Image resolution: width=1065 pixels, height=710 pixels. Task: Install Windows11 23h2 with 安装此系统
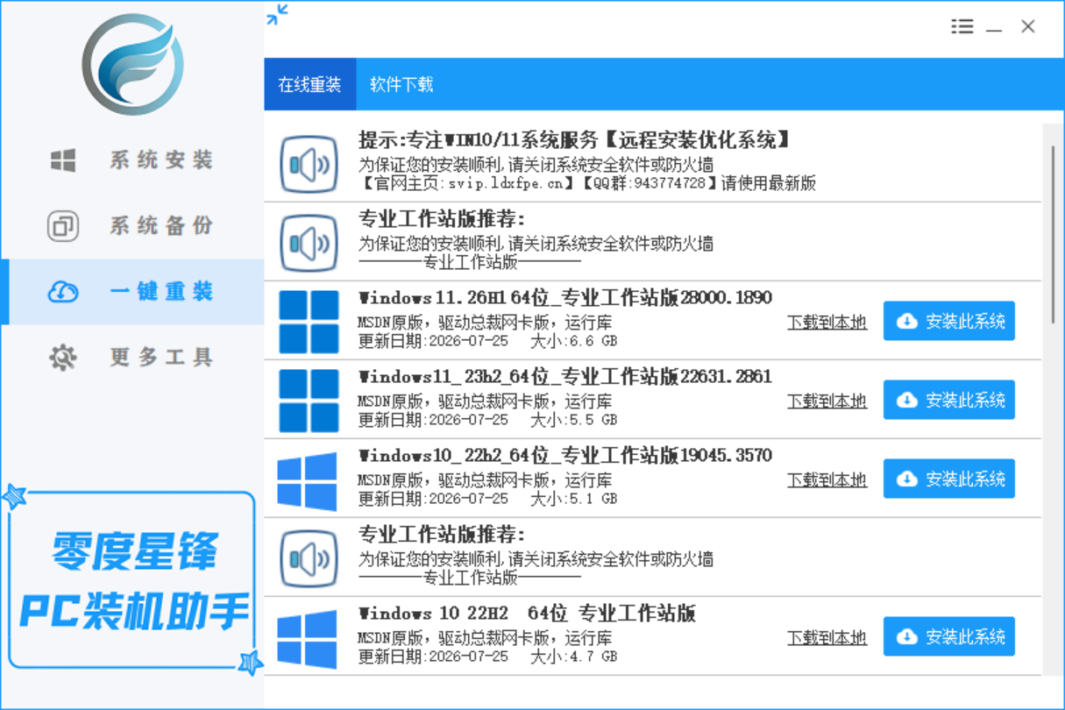(949, 400)
